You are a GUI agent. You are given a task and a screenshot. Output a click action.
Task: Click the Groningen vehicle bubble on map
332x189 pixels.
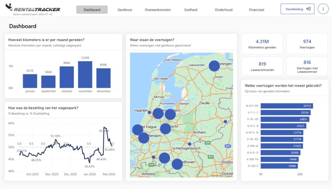pos(214,66)
